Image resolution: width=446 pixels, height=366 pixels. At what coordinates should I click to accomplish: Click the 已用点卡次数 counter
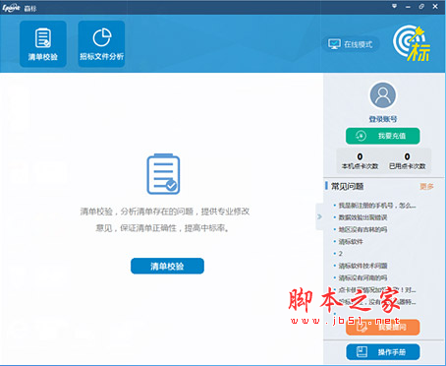click(x=407, y=161)
